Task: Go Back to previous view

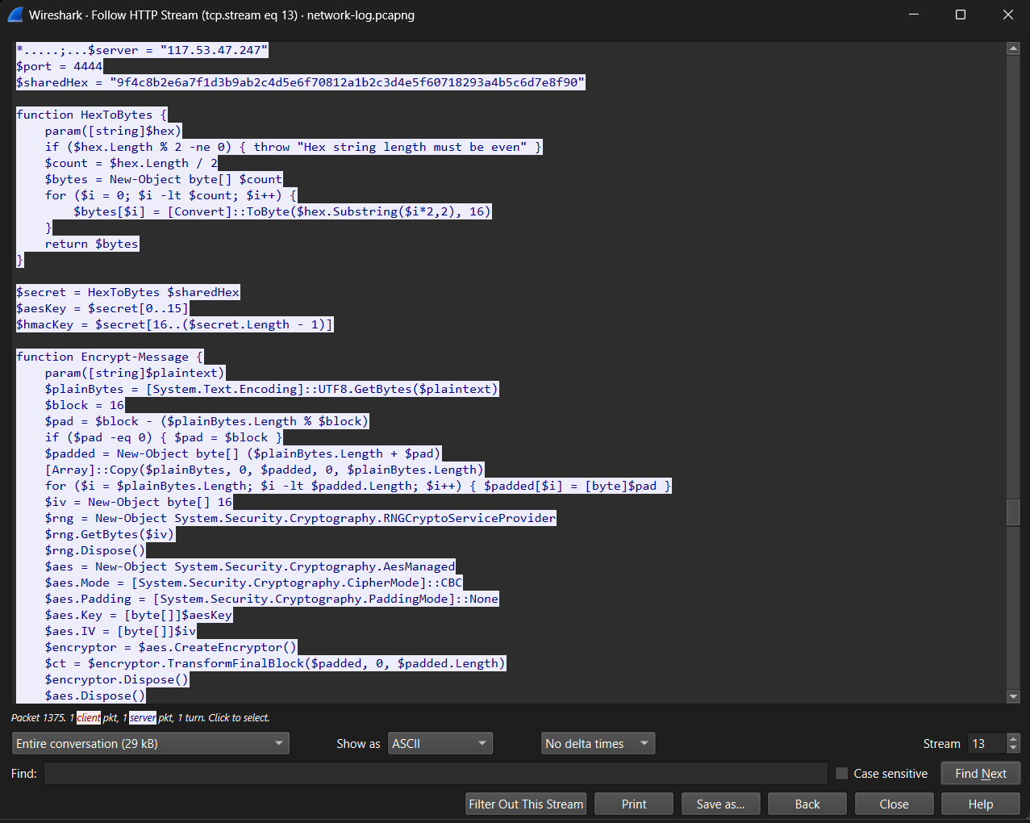Action: (x=807, y=804)
